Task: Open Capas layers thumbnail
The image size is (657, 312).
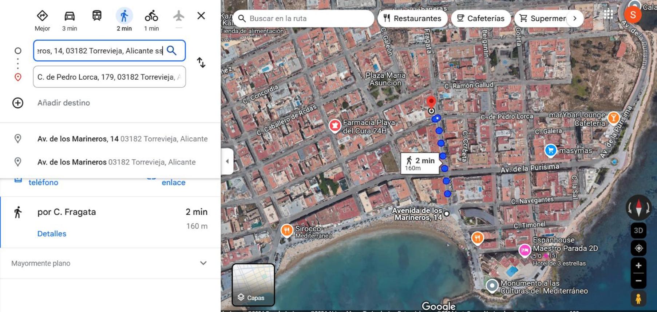Action: (x=253, y=285)
